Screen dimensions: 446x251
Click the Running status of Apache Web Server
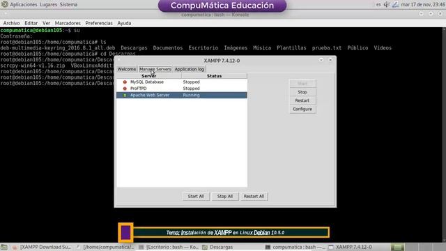(x=191, y=95)
